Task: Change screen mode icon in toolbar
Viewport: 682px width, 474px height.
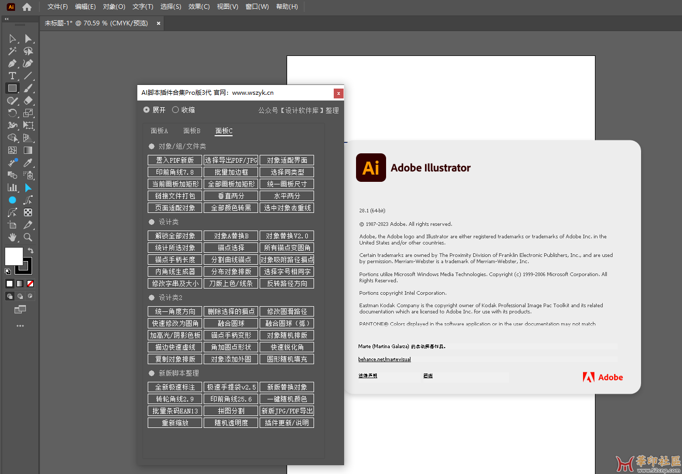Action: (x=20, y=309)
